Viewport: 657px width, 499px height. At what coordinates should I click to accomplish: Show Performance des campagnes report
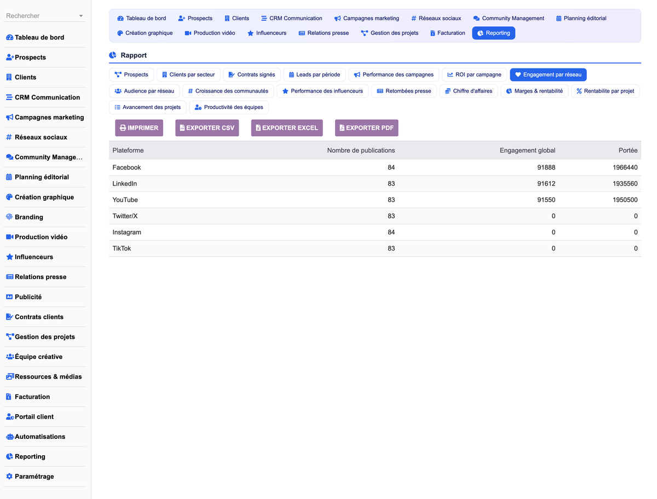394,75
